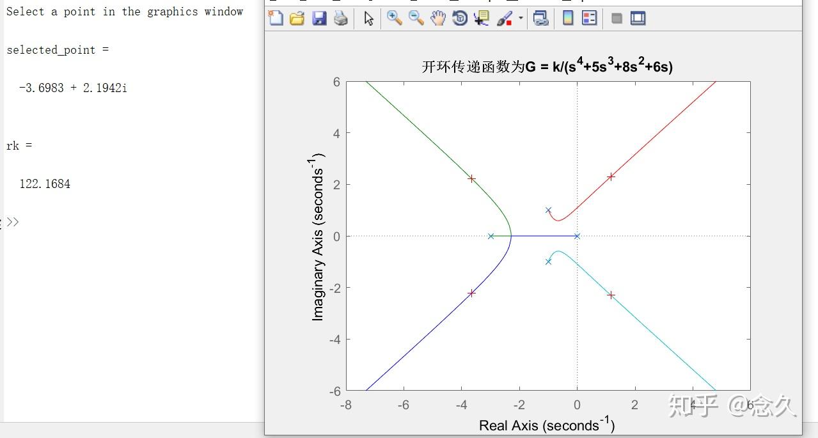Toggle the Pan hand tool
The height and width of the screenshot is (438, 818).
point(437,18)
